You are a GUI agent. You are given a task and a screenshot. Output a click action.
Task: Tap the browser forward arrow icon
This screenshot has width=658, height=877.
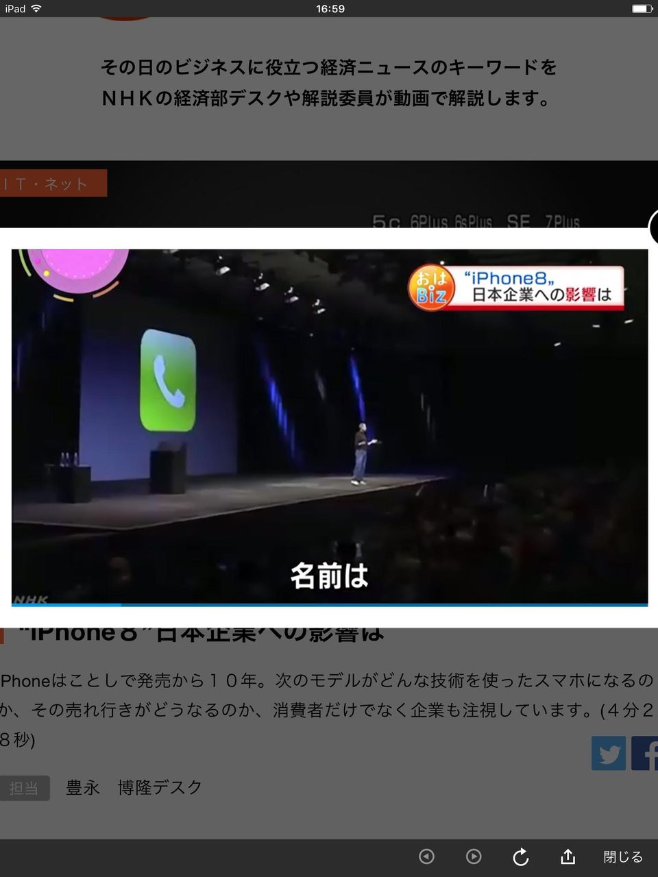click(x=474, y=856)
